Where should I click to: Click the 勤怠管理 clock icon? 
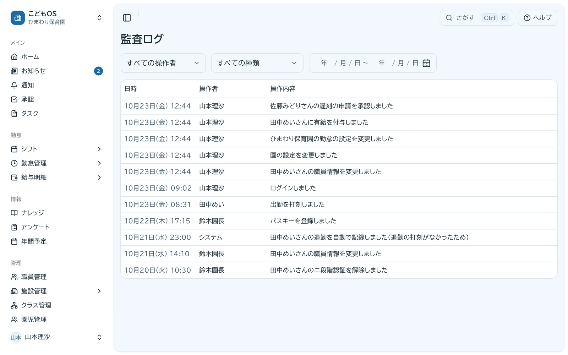(x=14, y=163)
